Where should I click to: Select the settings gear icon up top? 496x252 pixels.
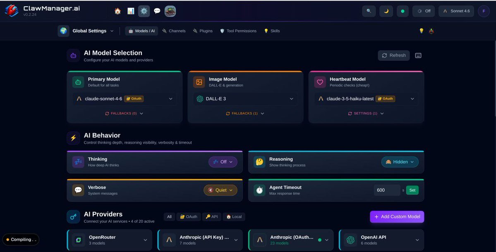(x=144, y=11)
